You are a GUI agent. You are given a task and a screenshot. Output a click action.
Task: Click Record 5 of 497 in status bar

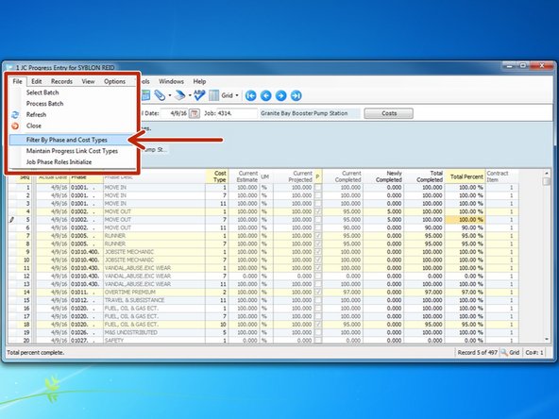click(x=477, y=352)
